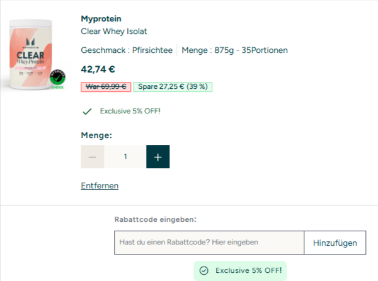Click the Entfernen link

pyautogui.click(x=100, y=185)
